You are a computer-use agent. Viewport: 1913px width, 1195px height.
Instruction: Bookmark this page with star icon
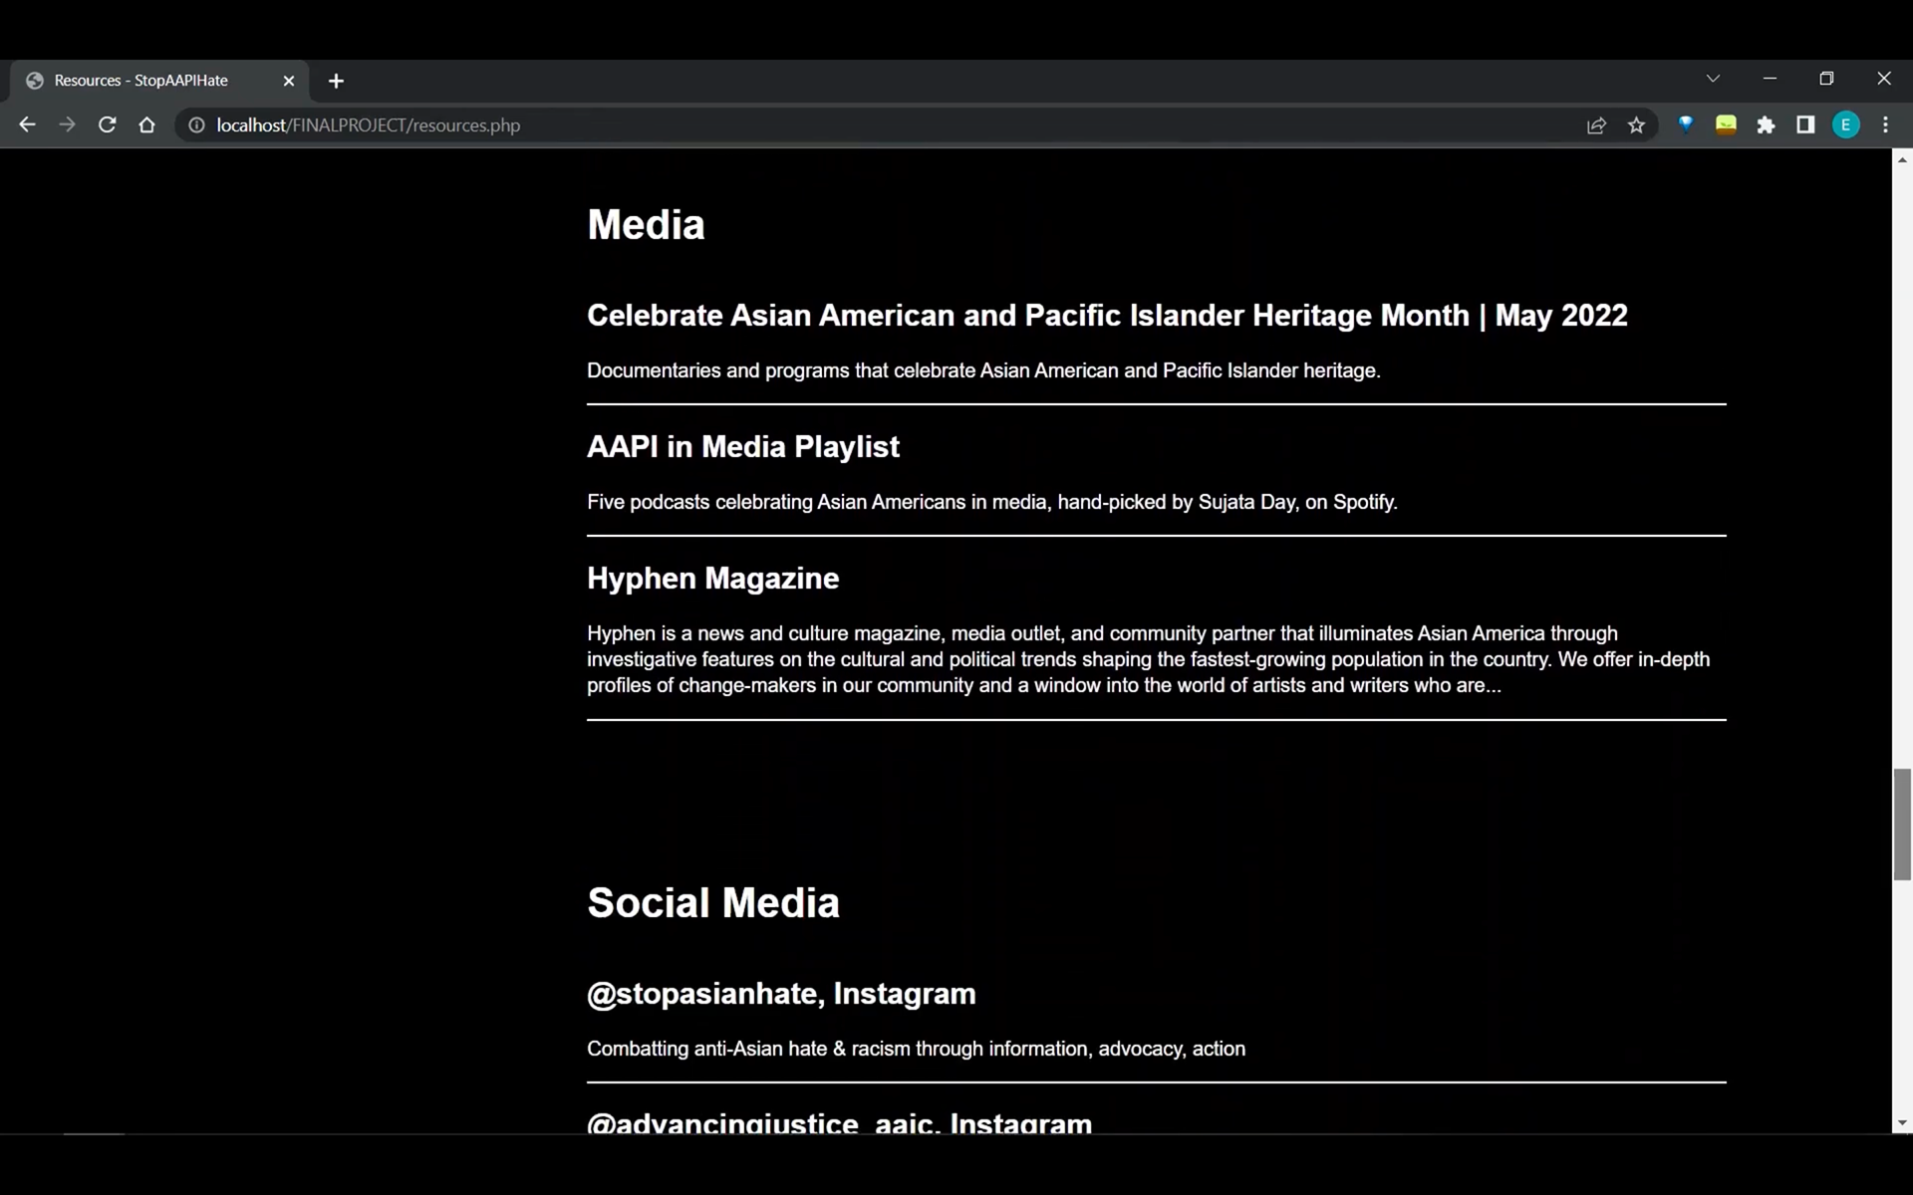(1636, 124)
